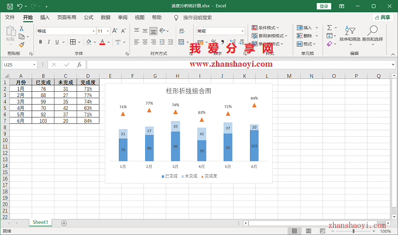Viewport: 398px width, 235px height.
Task: Open the Fill down icon
Action: [330, 36]
